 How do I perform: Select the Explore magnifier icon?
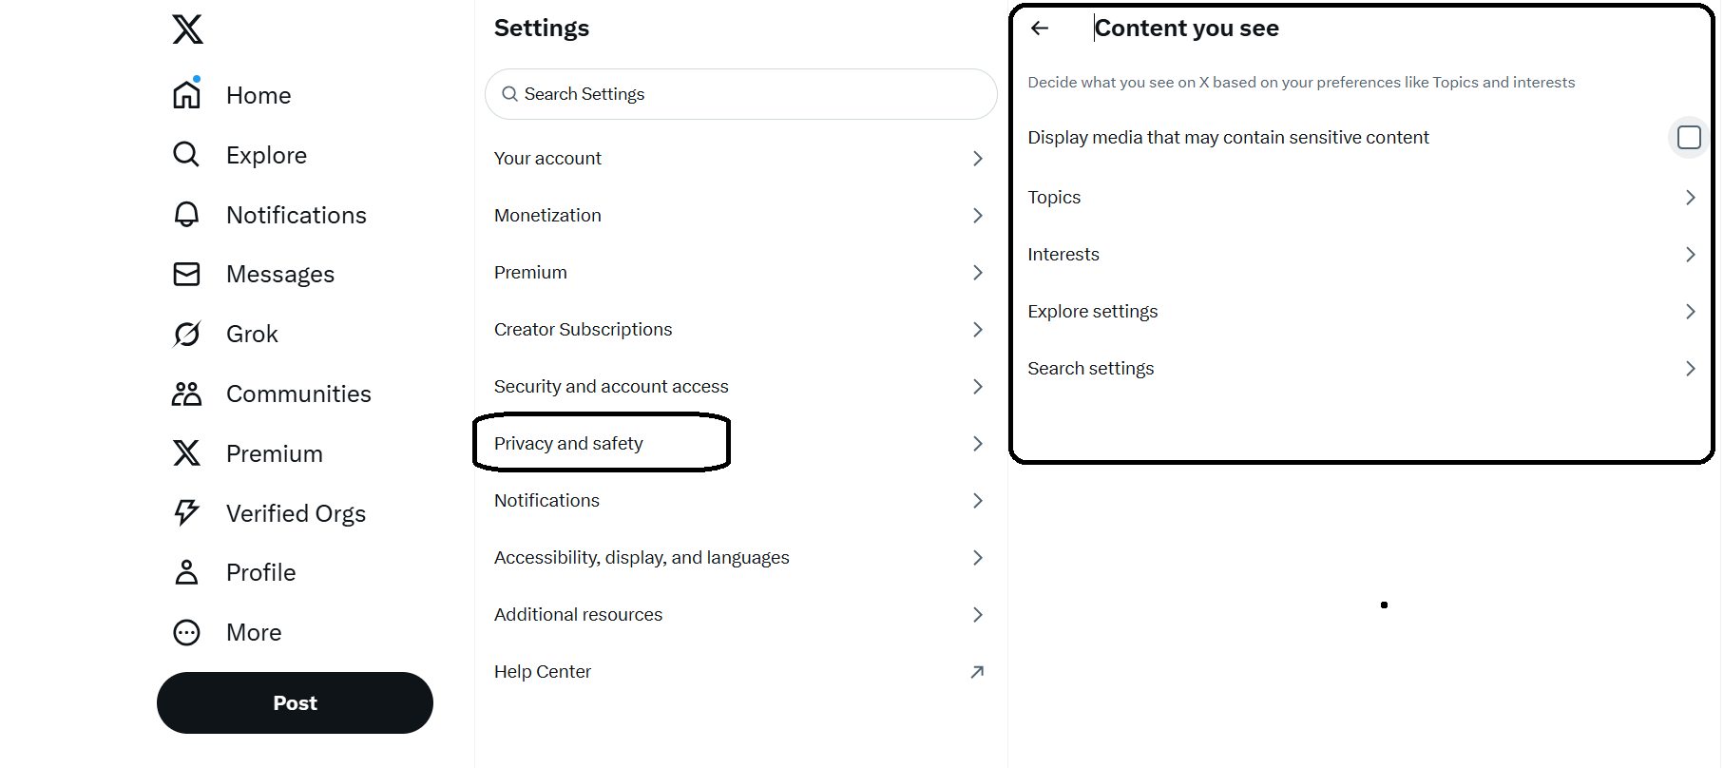tap(186, 154)
